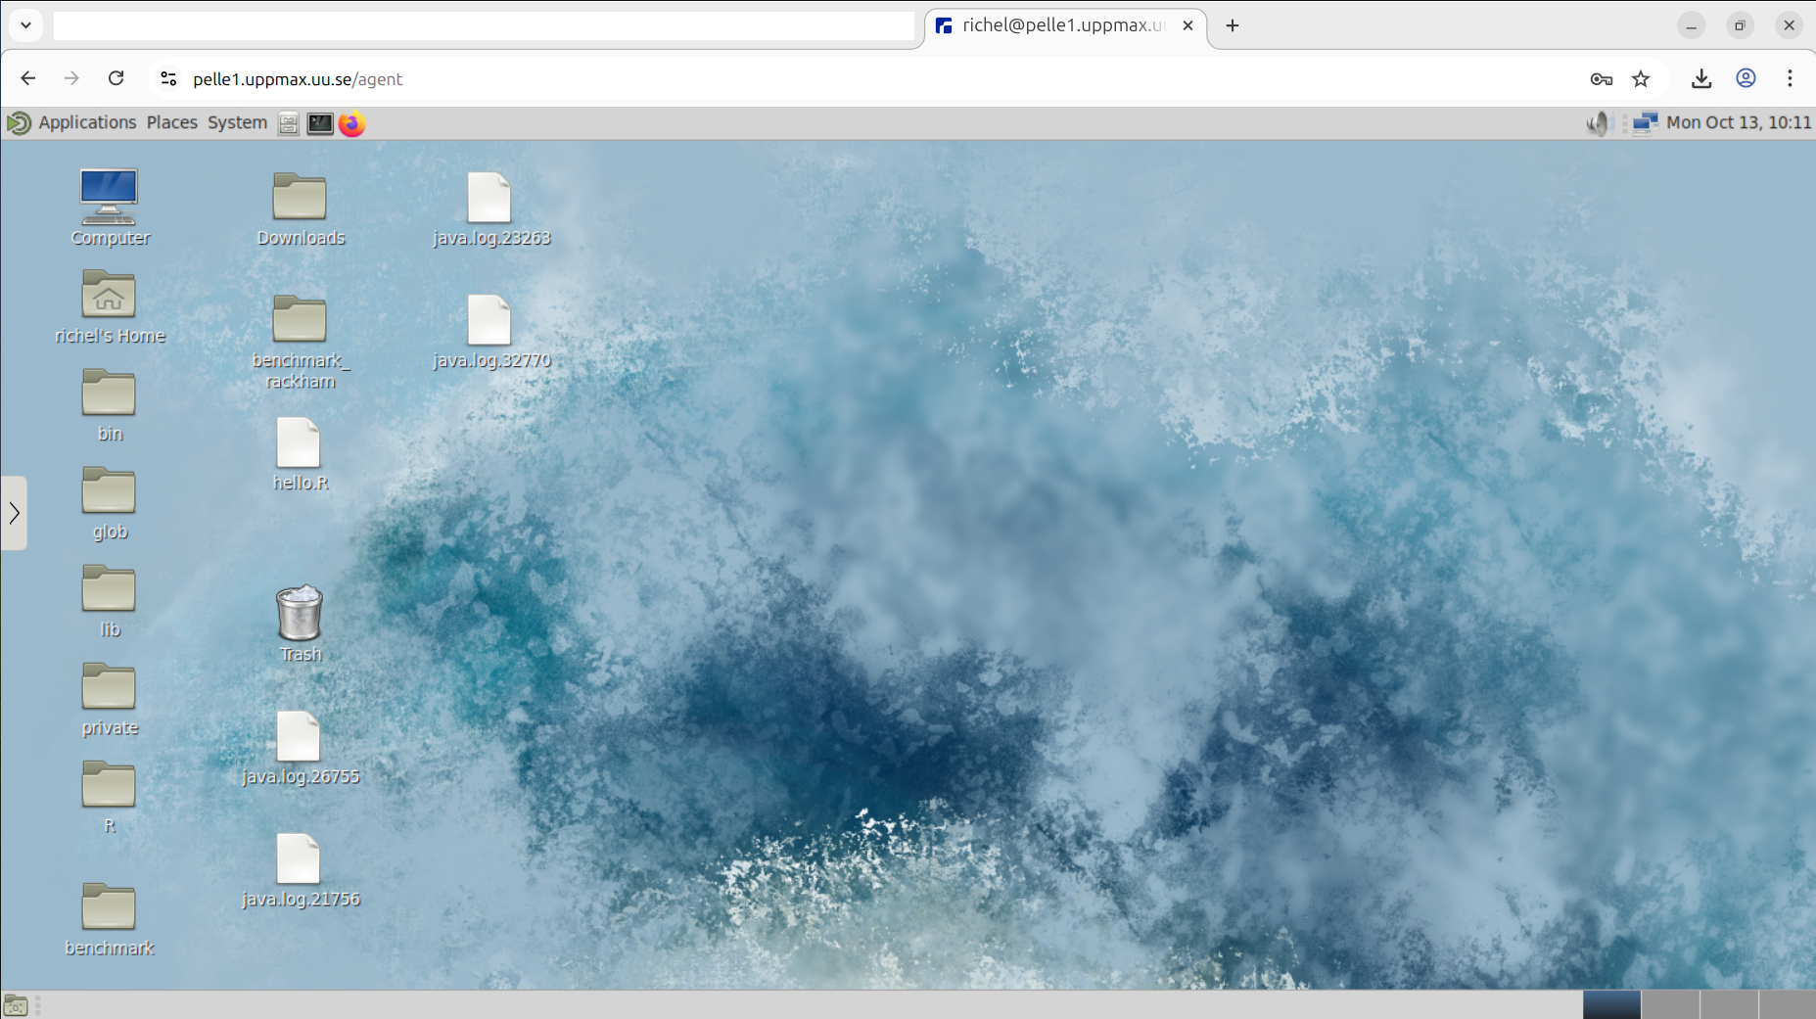Open the Places menu
Screen dimensions: 1816x1019
pos(171,122)
